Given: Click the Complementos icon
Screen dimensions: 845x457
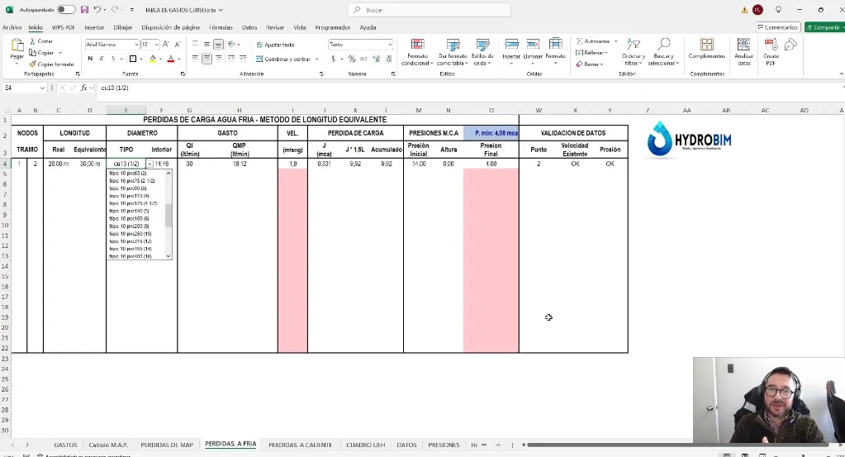Looking at the screenshot, I should 707,48.
